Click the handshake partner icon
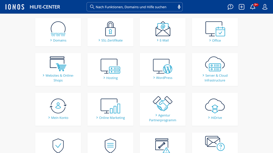Image resolution: width=273 pixels, height=153 pixels. [163, 104]
